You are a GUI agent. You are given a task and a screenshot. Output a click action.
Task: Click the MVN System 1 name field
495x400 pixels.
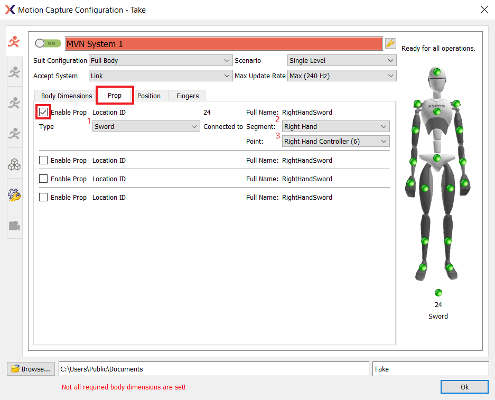click(224, 43)
